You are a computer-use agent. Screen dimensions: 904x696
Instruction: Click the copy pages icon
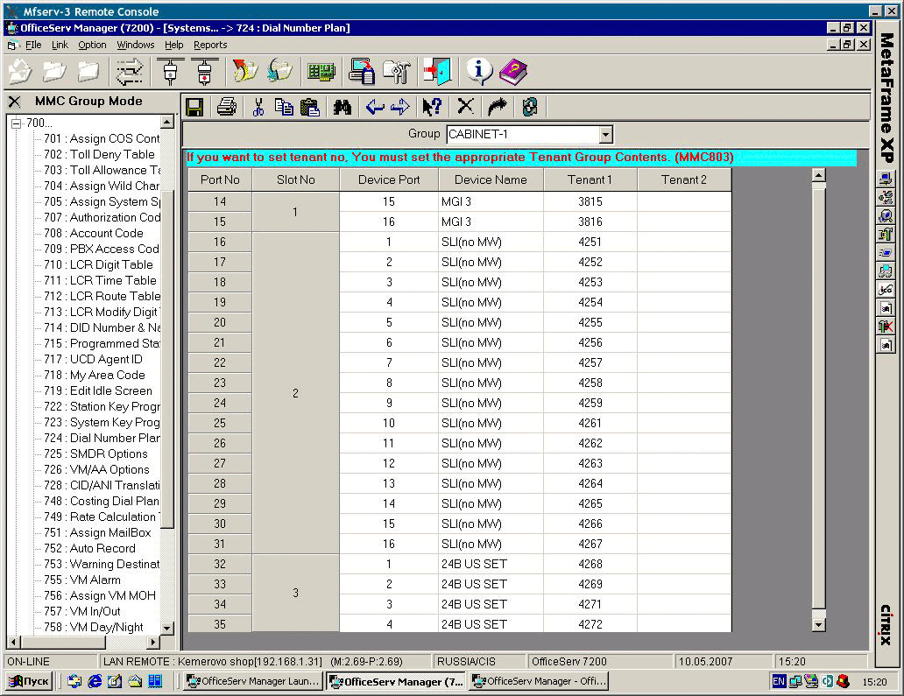(284, 107)
